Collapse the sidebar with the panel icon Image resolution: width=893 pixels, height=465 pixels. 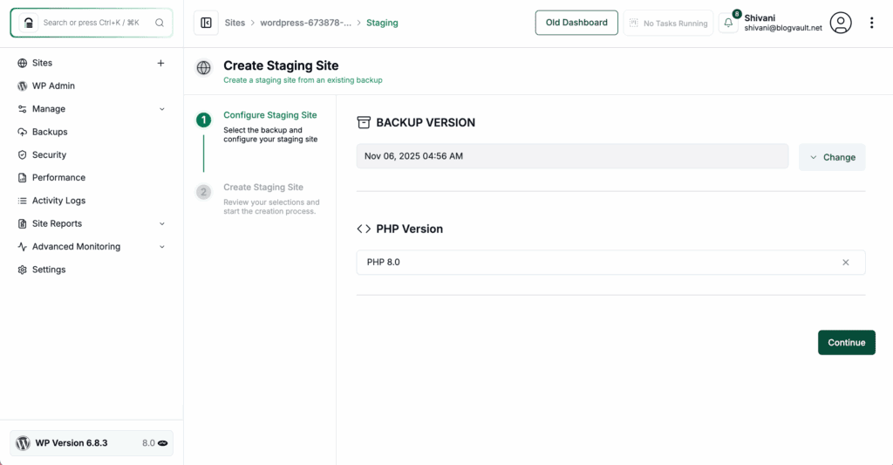(206, 23)
